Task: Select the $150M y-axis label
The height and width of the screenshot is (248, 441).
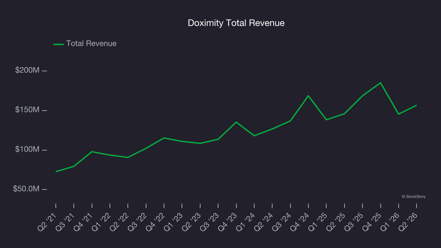Action: (x=27, y=110)
